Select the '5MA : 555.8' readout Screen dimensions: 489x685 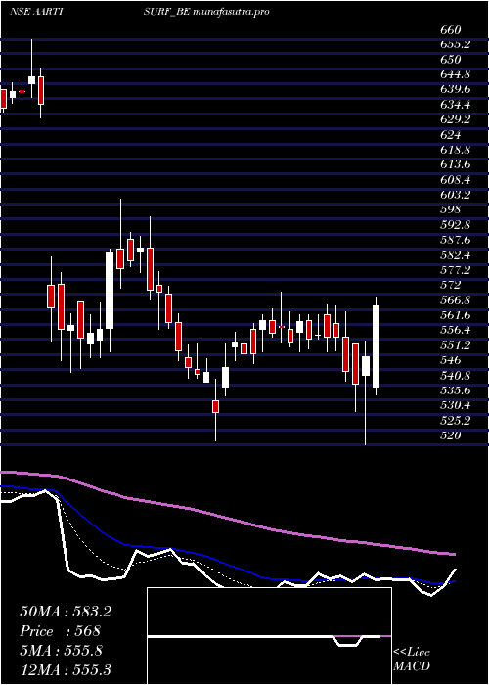pyautogui.click(x=61, y=651)
